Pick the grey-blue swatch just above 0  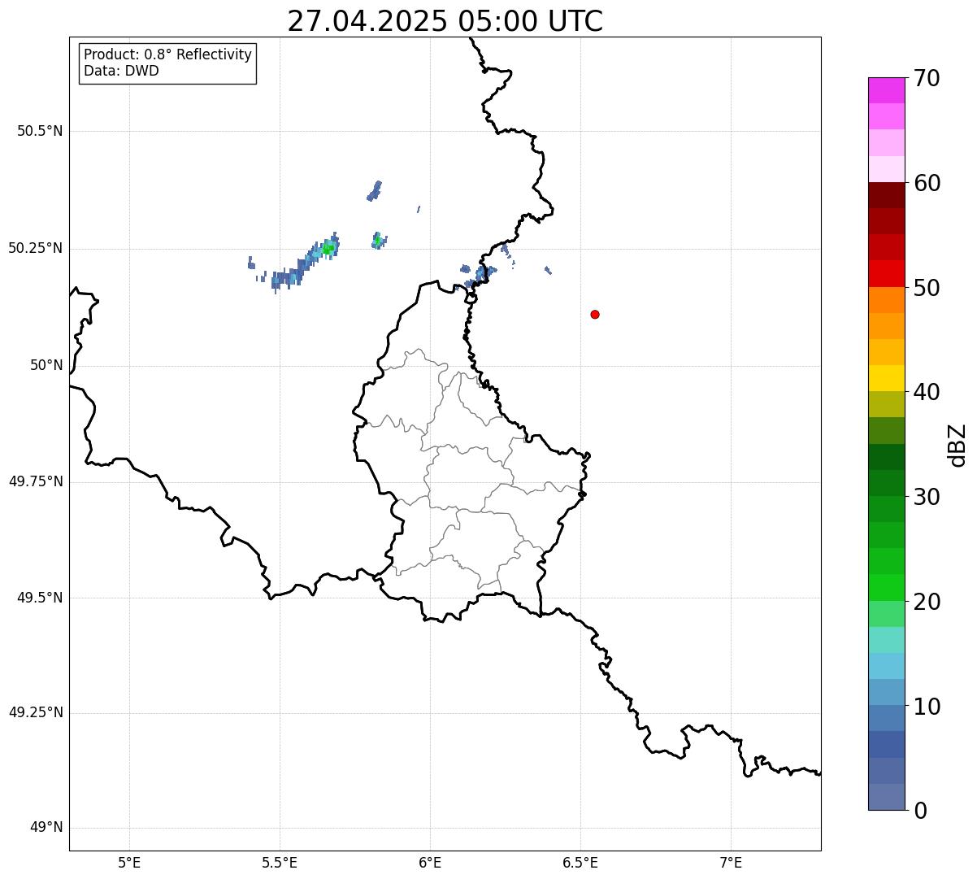coord(886,797)
